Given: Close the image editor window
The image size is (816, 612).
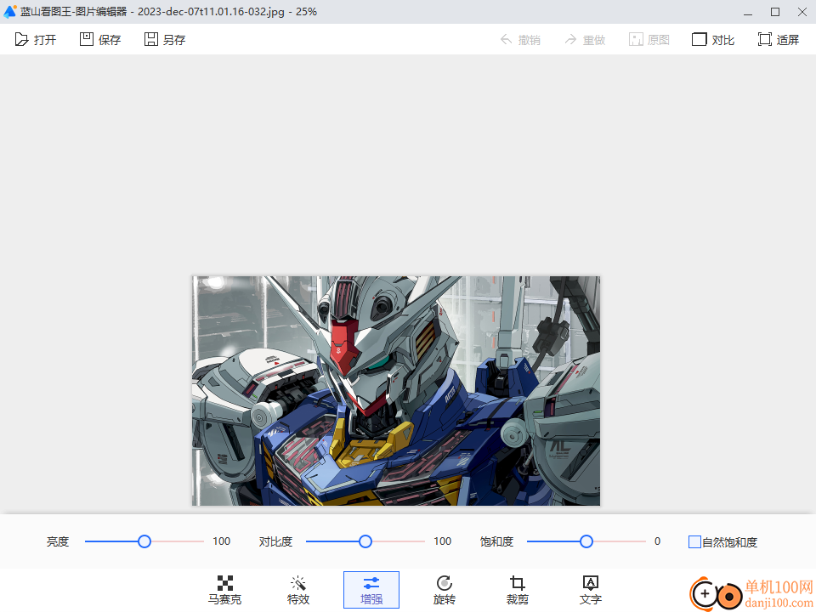Looking at the screenshot, I should click(x=802, y=12).
